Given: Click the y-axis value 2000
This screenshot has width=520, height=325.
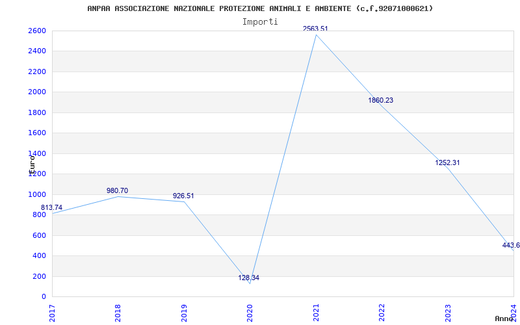Looking at the screenshot, I should (x=37, y=92).
